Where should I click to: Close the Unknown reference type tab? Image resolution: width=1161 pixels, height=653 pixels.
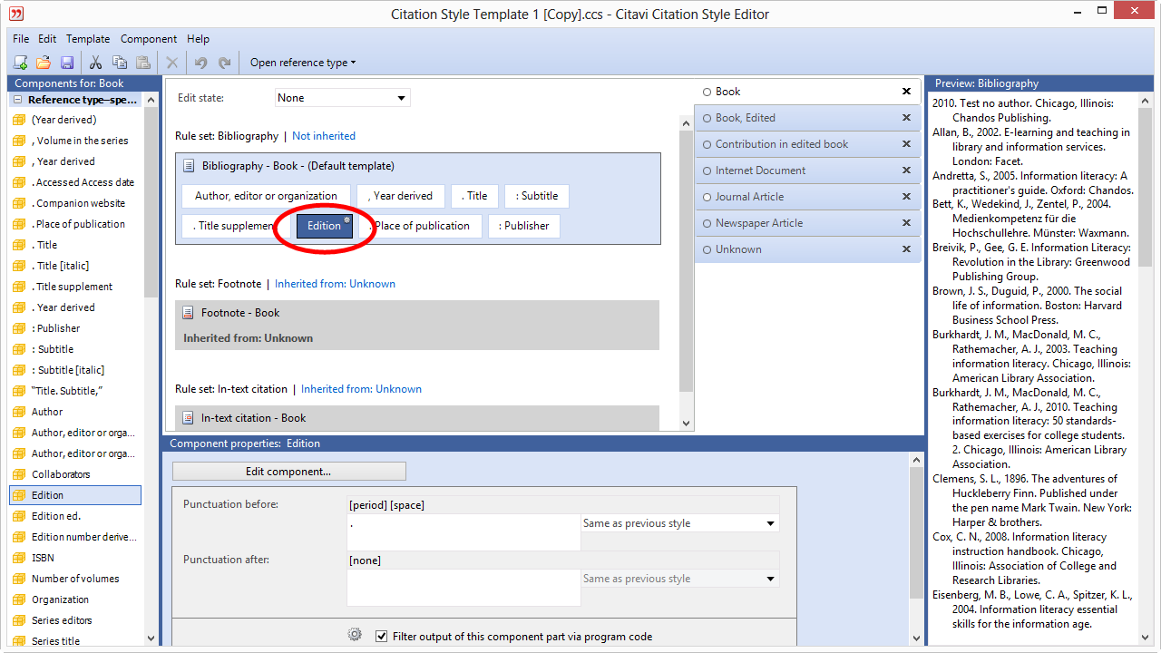pos(906,249)
